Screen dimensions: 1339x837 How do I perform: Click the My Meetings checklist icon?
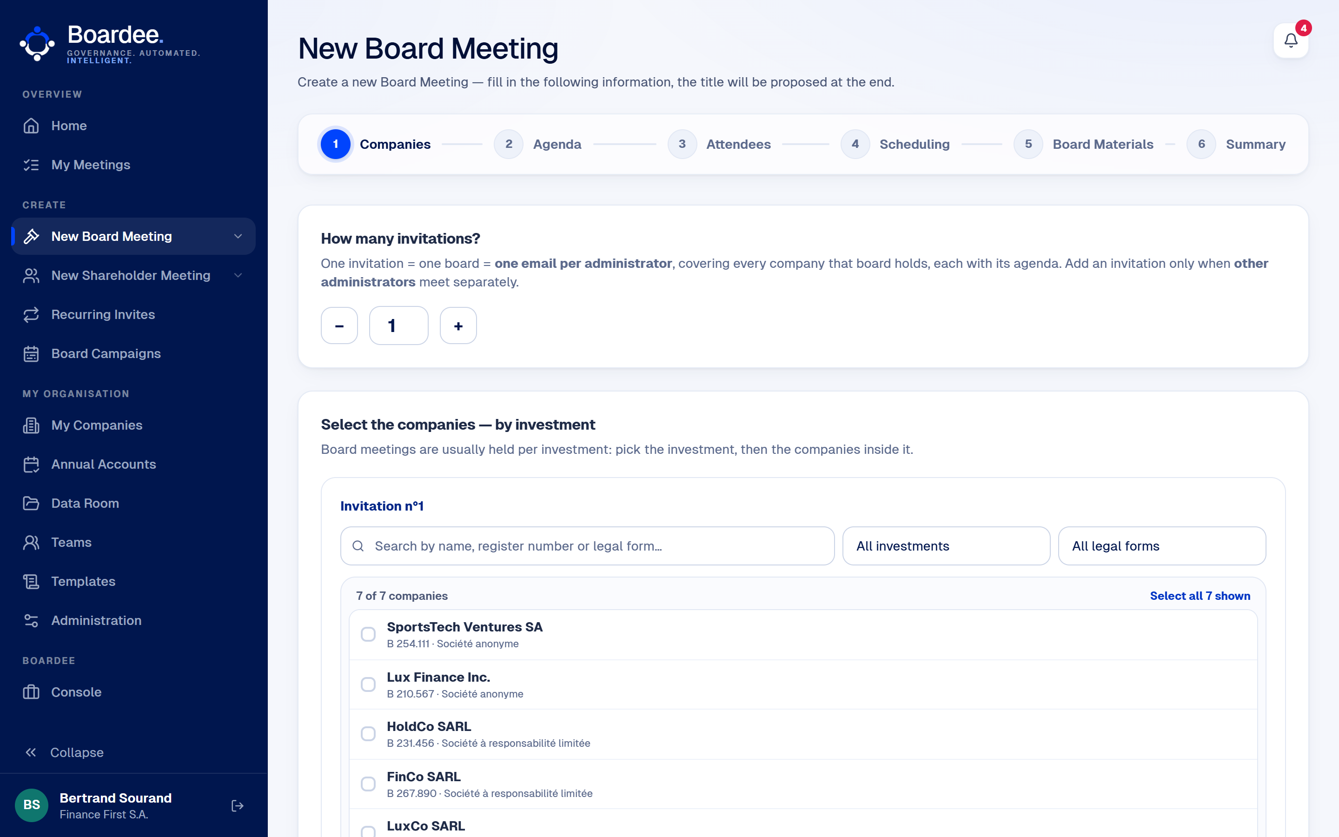coord(31,165)
